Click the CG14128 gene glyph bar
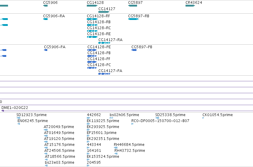This screenshot has width=253, height=167. pyautogui.click(x=92, y=6)
